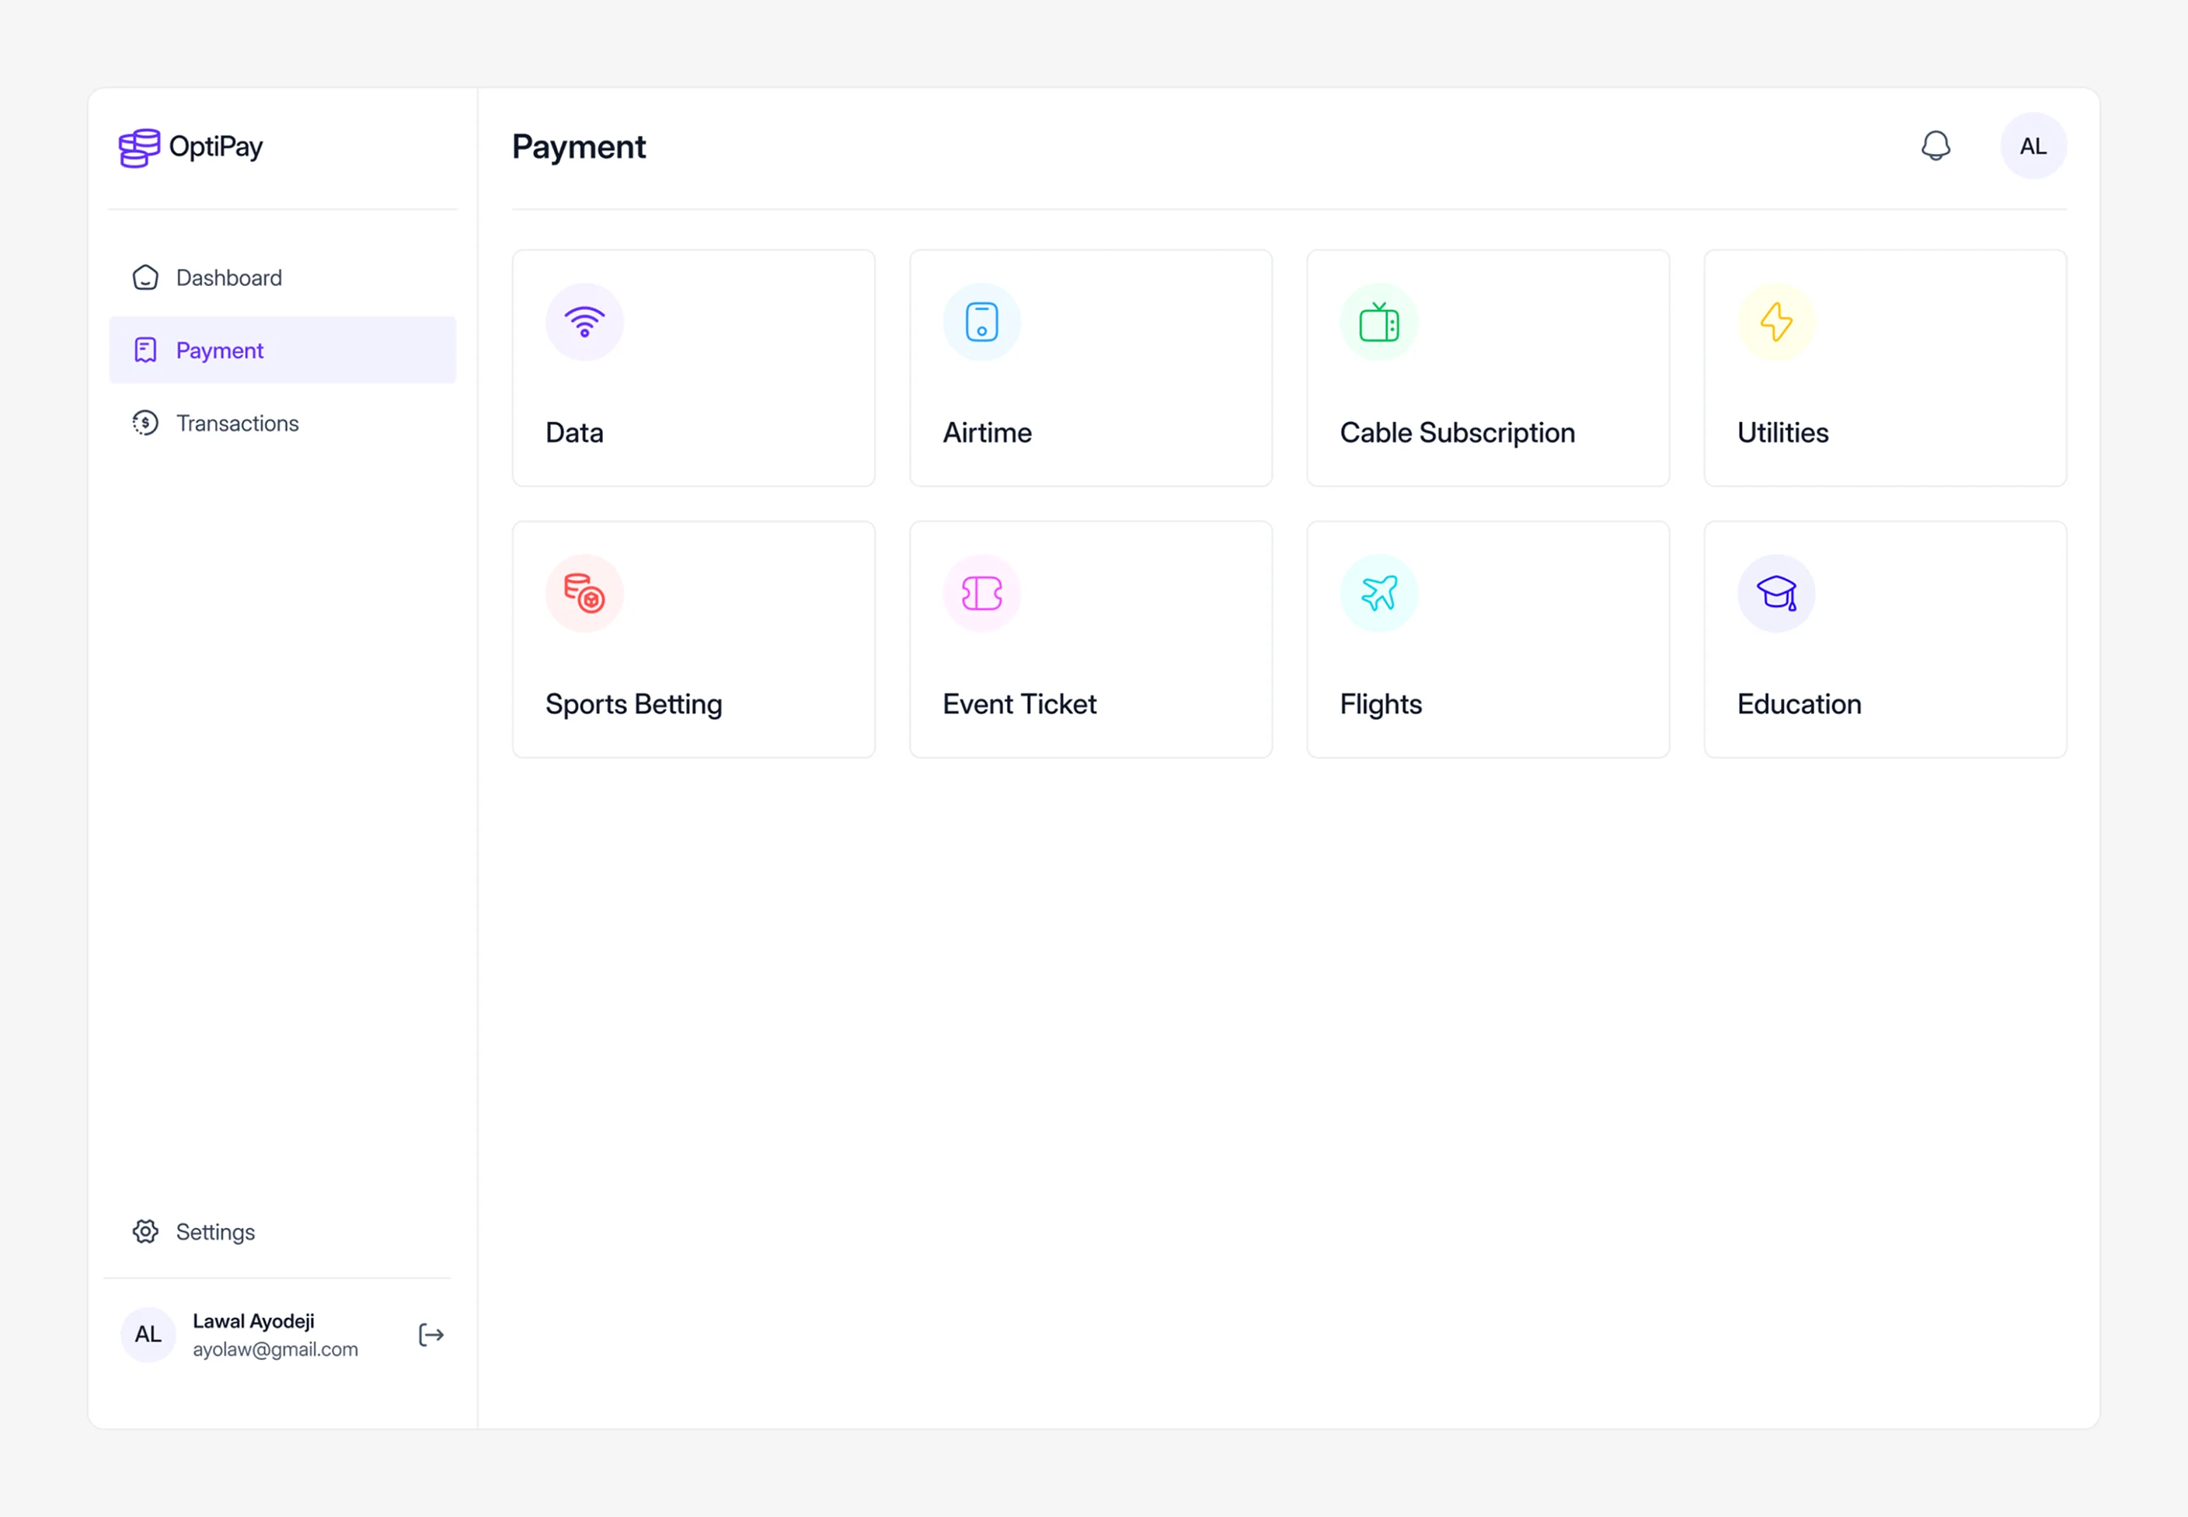The image size is (2188, 1517).
Task: Click the Settings gear icon
Action: (x=145, y=1232)
